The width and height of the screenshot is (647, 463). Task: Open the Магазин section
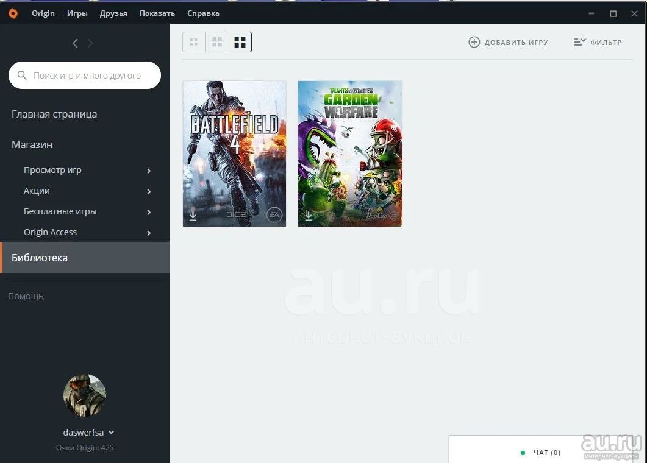pos(32,145)
